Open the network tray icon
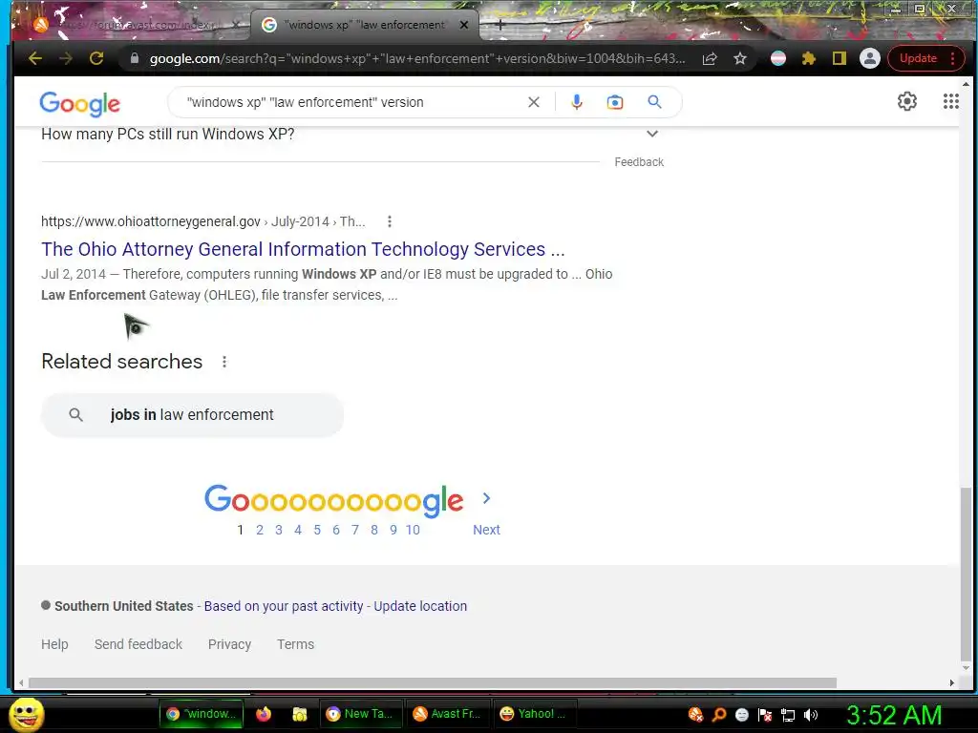The width and height of the screenshot is (978, 733). point(788,714)
